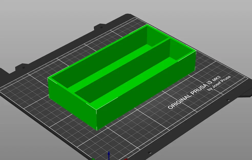Select the green two-compartment tray model

coord(122,77)
